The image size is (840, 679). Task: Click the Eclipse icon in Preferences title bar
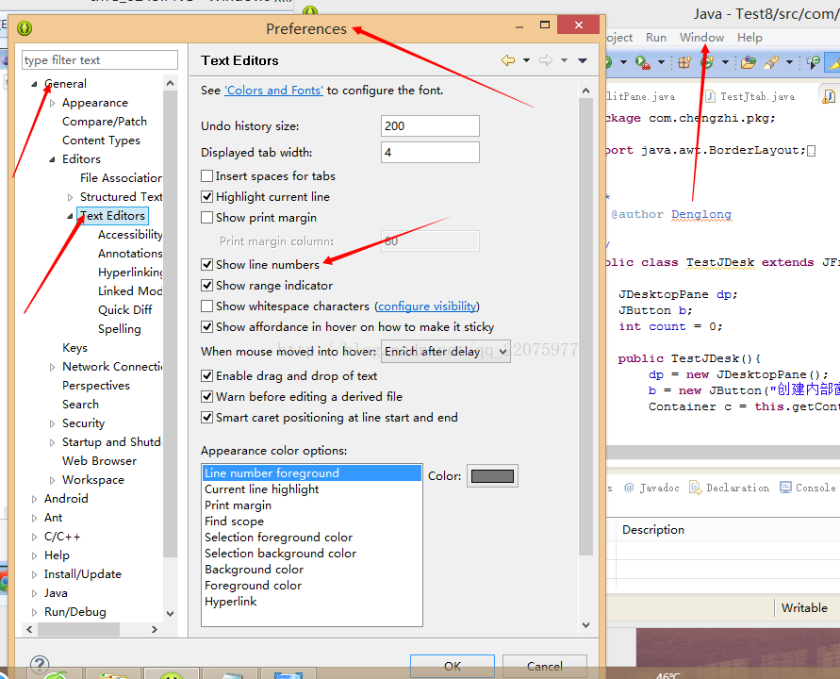[x=25, y=28]
